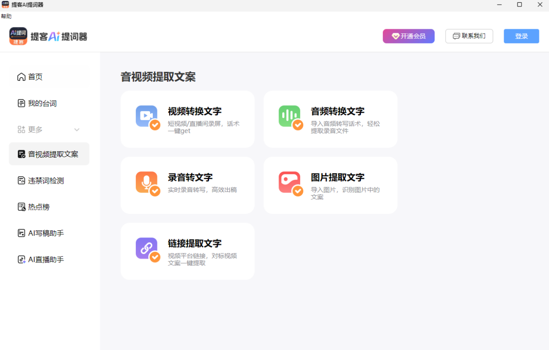Open the 视频转换文字 card title
Viewport: 549px width, 350px height.
point(194,111)
